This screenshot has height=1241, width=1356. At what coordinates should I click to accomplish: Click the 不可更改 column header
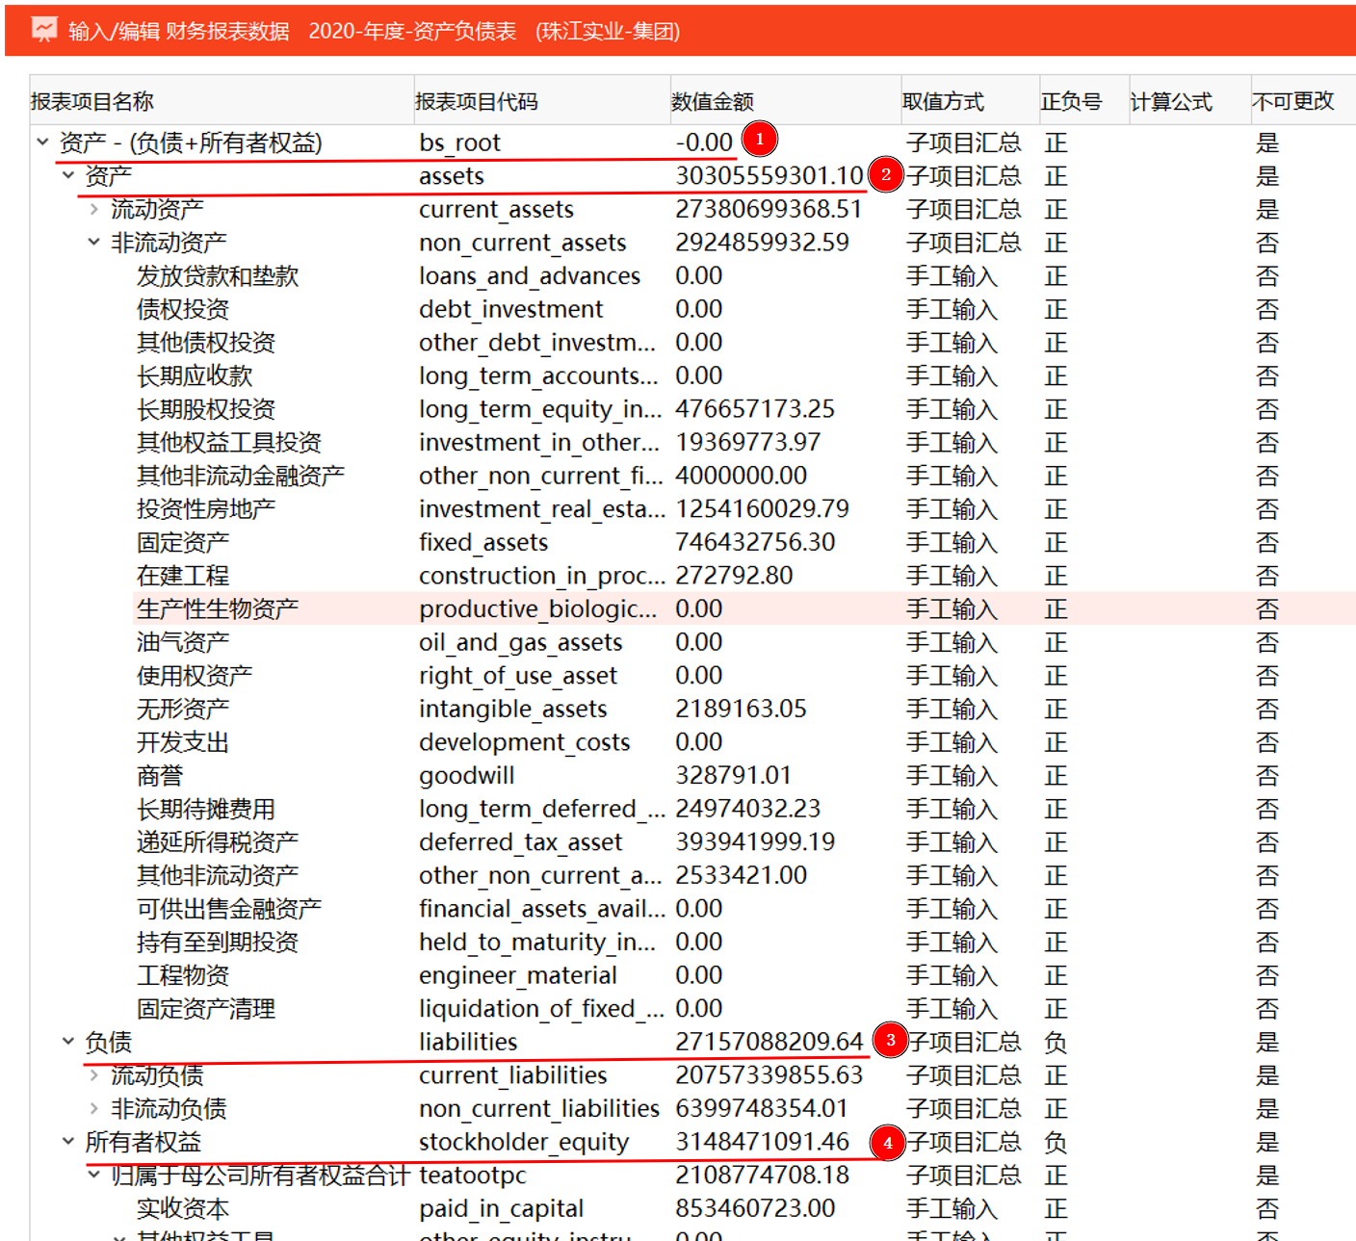tap(1302, 101)
